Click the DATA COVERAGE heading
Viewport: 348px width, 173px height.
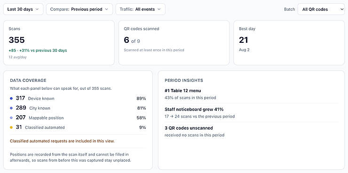28,80
